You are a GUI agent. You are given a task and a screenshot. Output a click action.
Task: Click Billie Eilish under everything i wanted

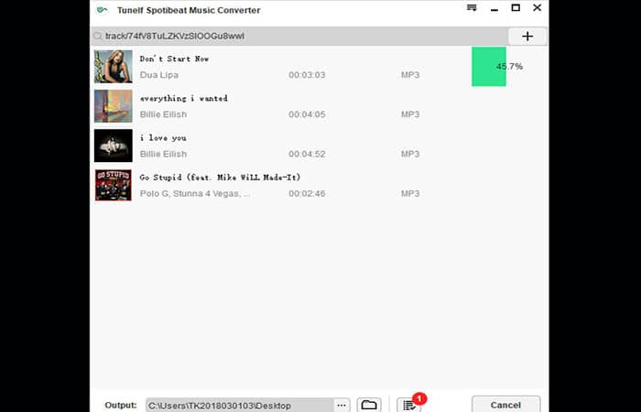pyautogui.click(x=163, y=114)
